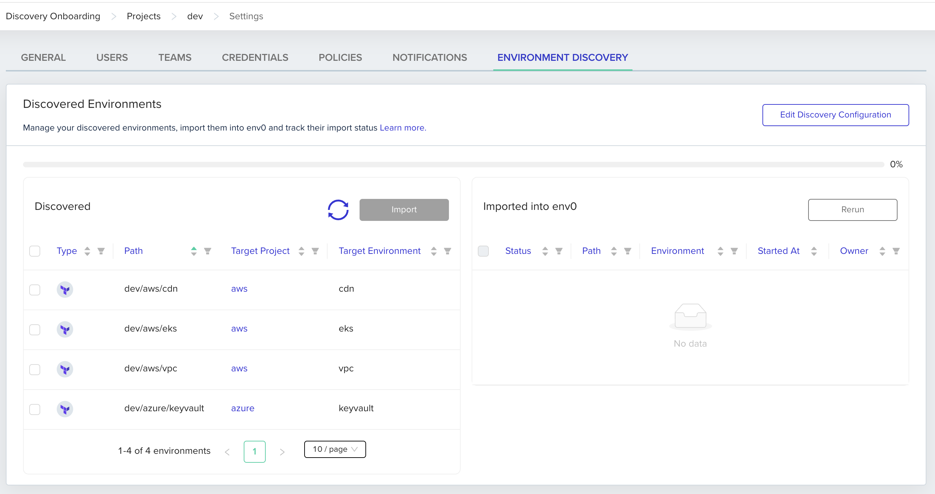
Task: Click Target Environment sort arrows
Action: pos(433,251)
